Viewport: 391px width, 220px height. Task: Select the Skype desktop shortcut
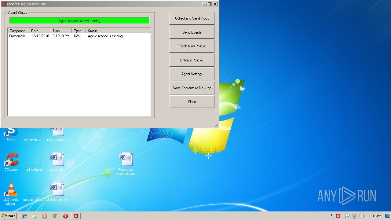click(11, 134)
